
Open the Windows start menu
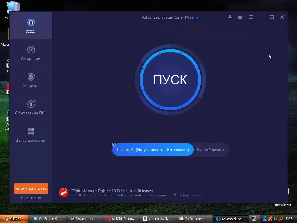[14, 219]
